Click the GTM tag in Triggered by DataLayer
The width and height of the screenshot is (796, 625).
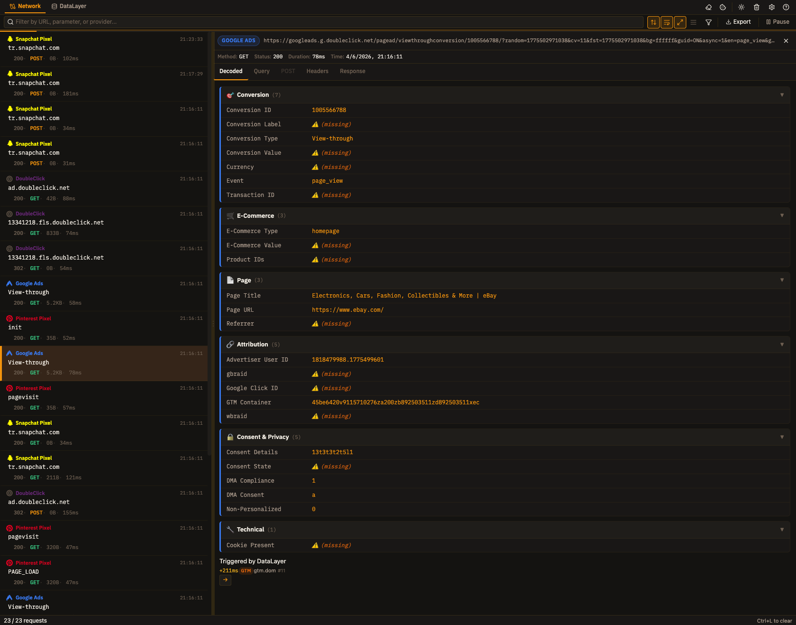(246, 571)
